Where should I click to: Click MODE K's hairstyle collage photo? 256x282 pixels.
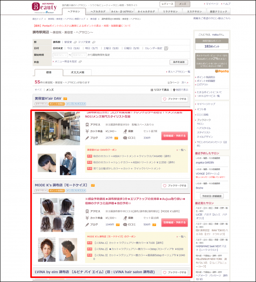tap(57, 215)
